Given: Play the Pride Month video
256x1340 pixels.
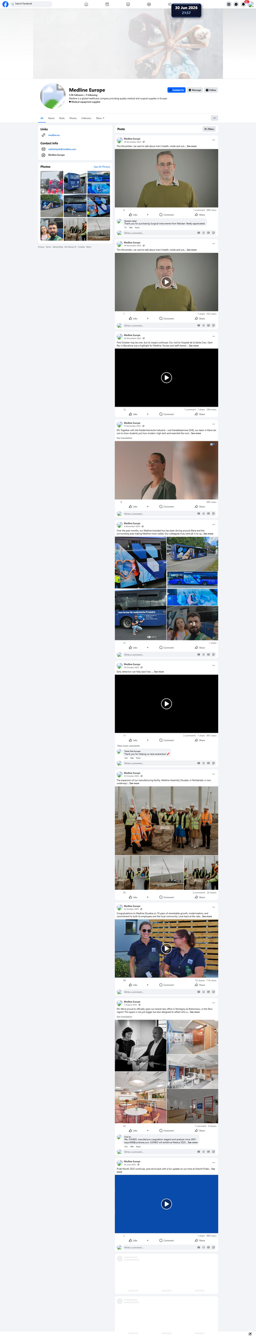Looking at the screenshot, I should tap(166, 1204).
